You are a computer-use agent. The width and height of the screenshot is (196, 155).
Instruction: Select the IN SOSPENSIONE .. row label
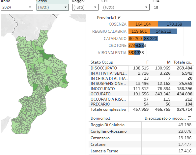click(108, 84)
